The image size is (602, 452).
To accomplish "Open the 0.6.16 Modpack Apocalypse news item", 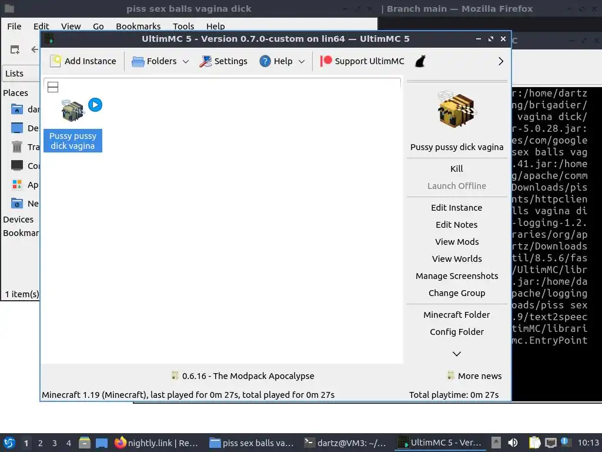I will click(x=243, y=376).
